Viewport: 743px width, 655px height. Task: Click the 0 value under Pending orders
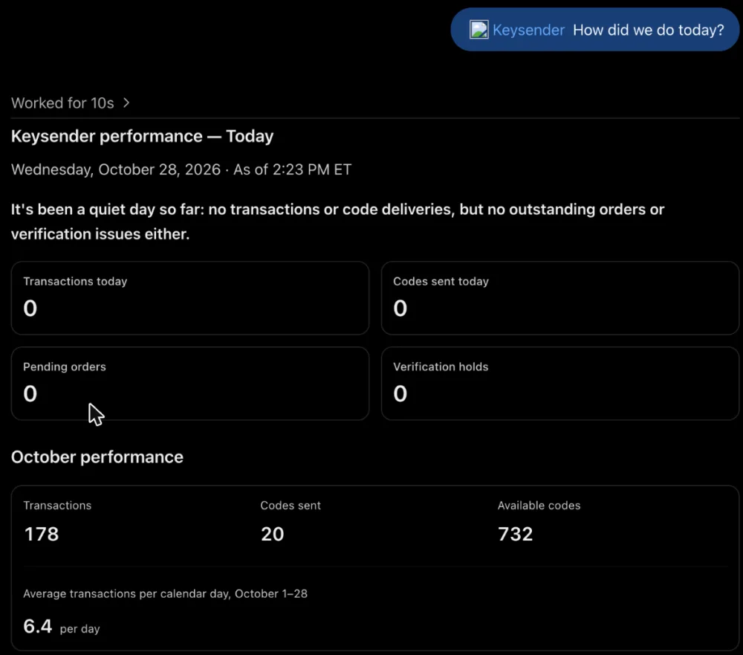30,393
